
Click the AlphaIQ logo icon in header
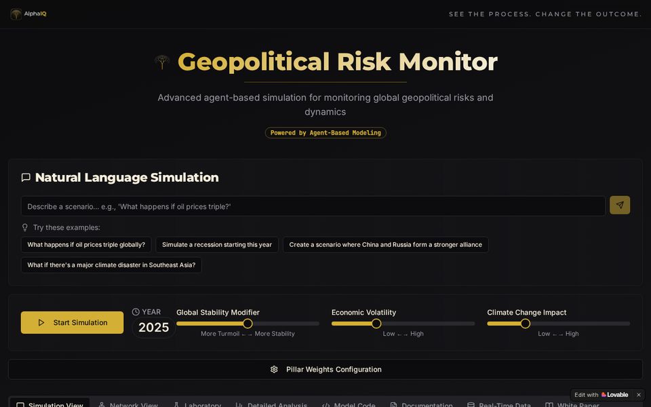(x=16, y=14)
